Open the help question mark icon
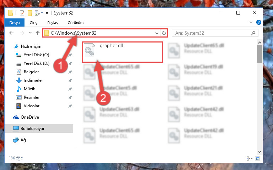 (258, 22)
